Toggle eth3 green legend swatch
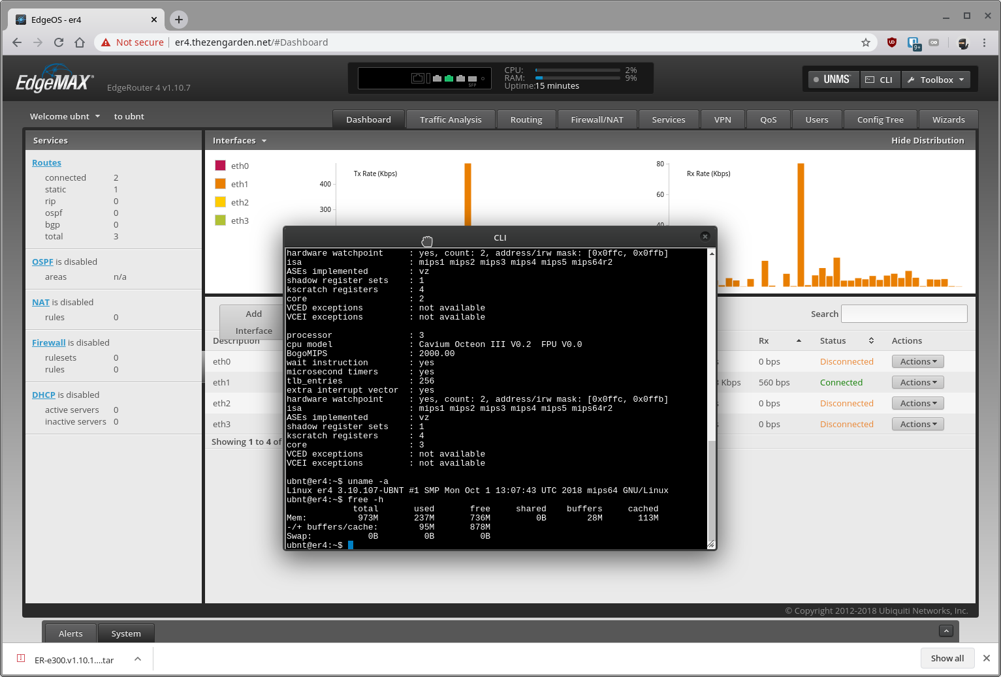This screenshot has width=1001, height=677. (220, 220)
